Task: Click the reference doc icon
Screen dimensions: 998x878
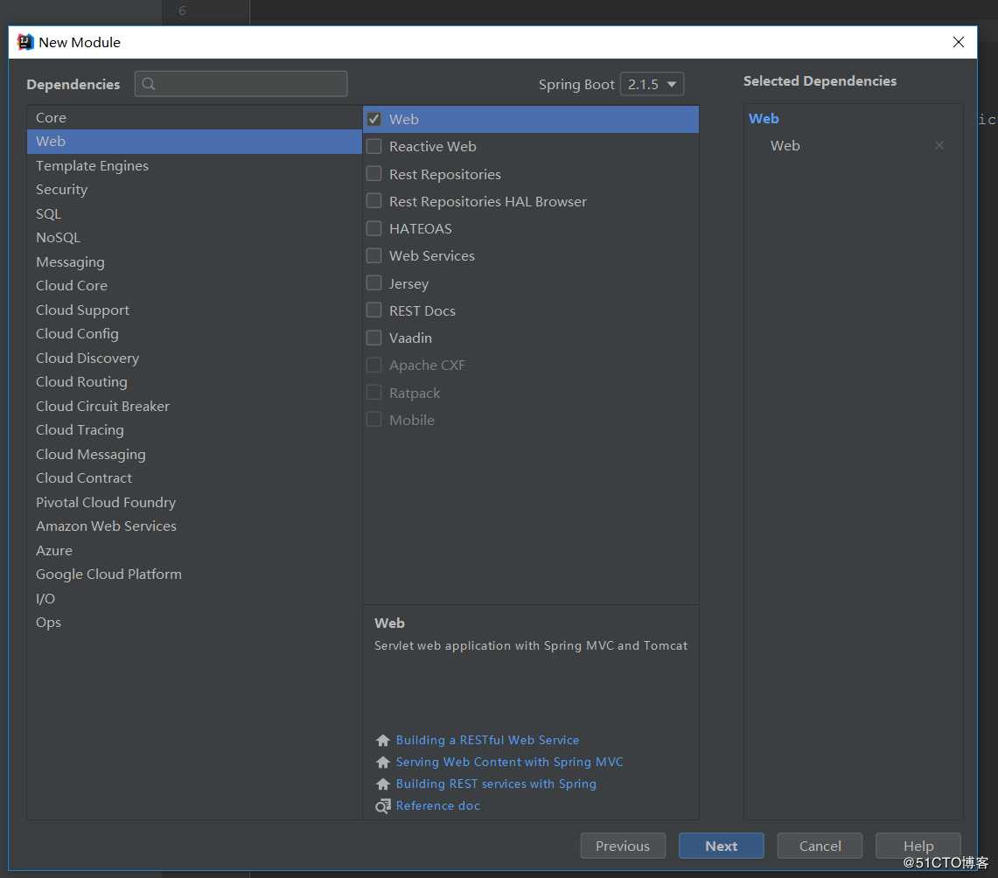Action: (382, 806)
